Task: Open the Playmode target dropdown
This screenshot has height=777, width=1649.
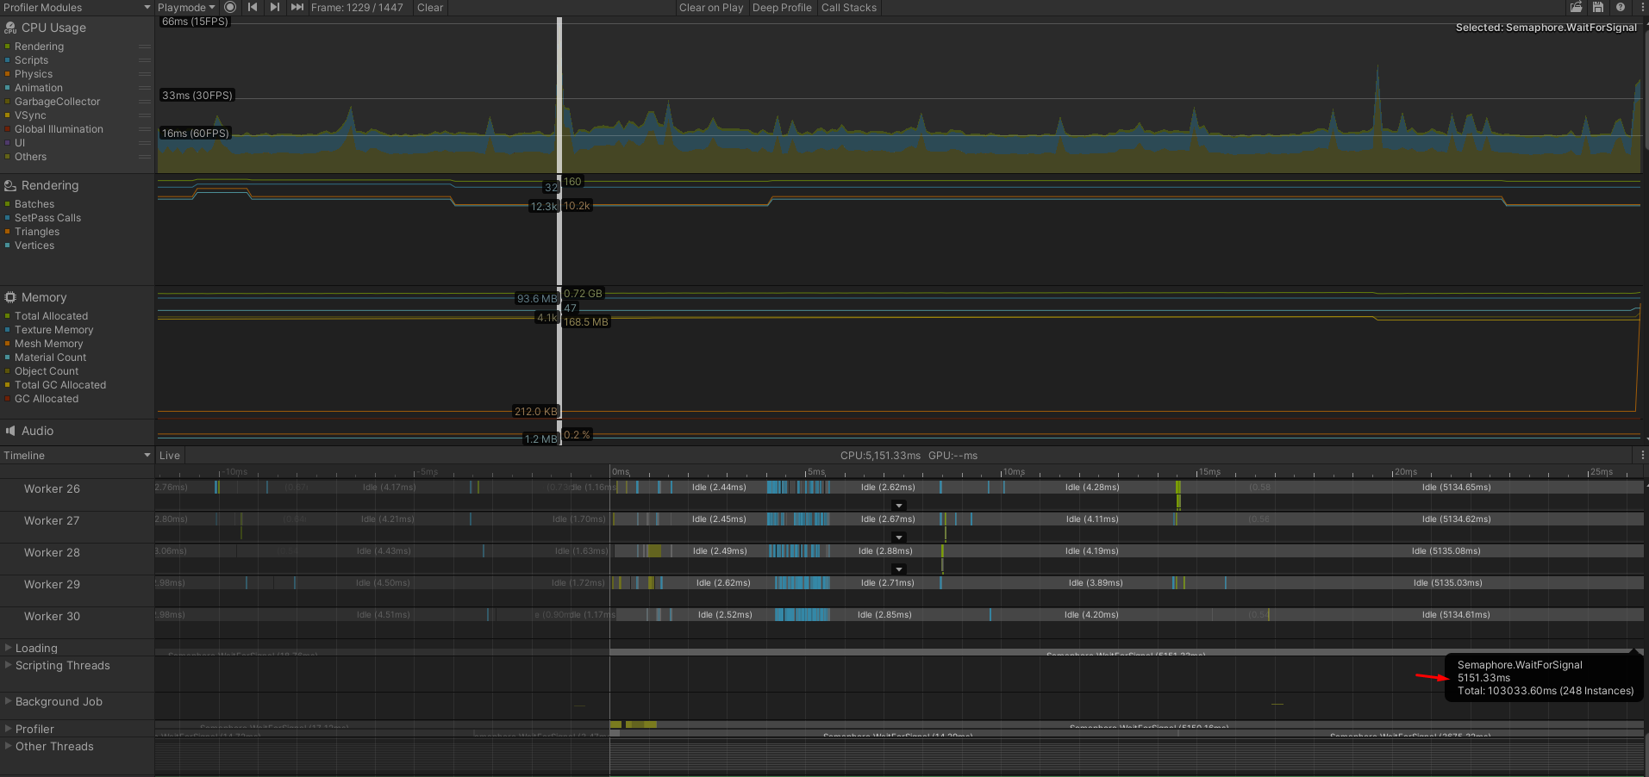Action: tap(185, 7)
